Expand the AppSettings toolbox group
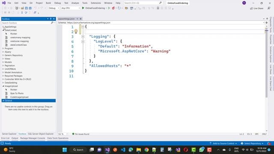Screen dimensions: 274x154 (3, 27)
